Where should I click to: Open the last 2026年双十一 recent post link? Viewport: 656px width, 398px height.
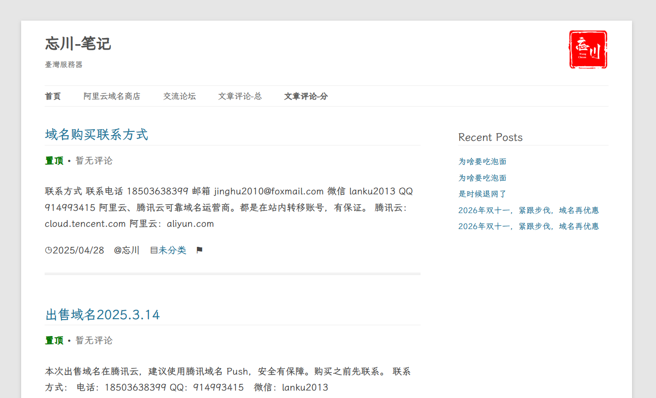click(528, 226)
